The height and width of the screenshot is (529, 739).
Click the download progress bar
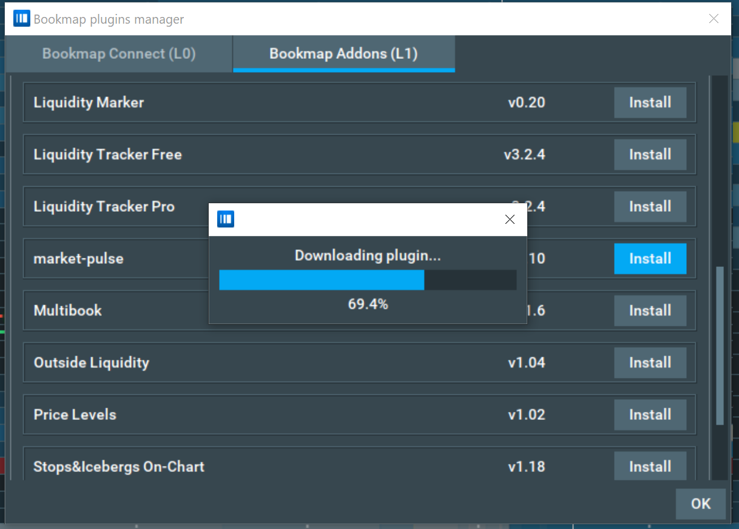368,280
